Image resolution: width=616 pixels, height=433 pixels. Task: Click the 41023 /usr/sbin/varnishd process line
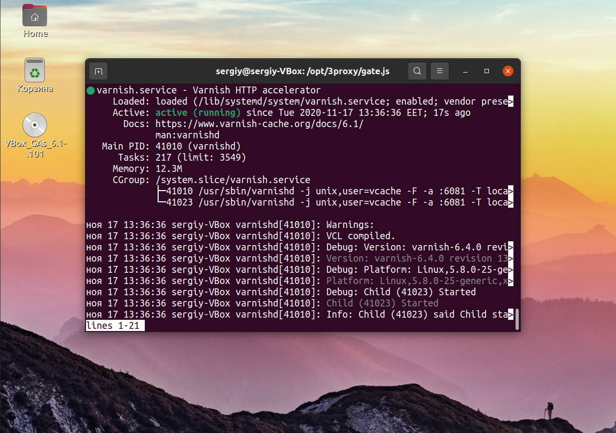pos(335,202)
